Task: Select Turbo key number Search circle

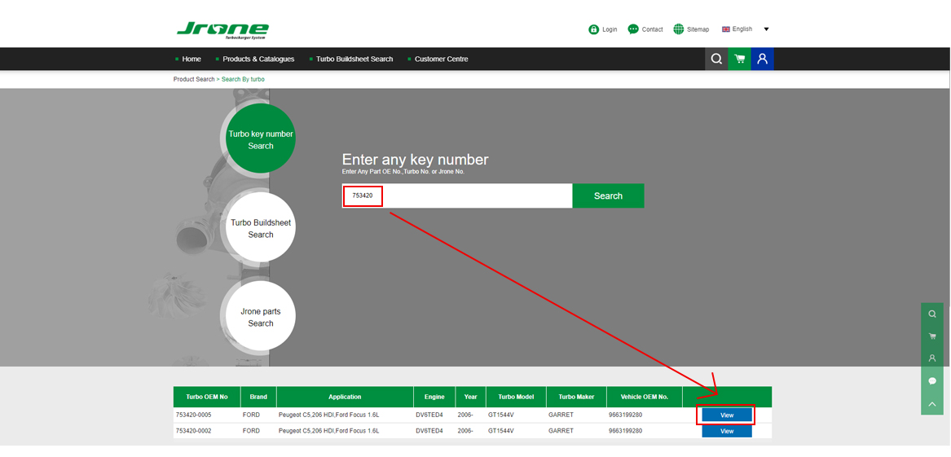Action: (261, 139)
